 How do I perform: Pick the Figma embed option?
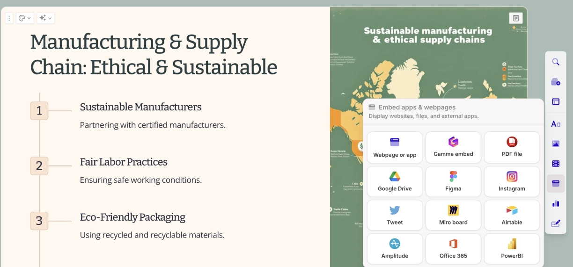[453, 181]
